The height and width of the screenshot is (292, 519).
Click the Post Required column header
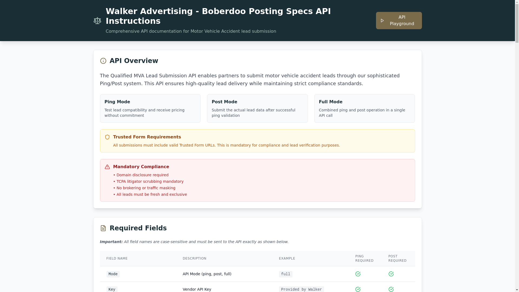coord(397,258)
